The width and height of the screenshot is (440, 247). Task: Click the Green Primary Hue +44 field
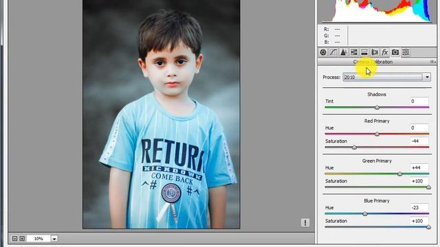[x=419, y=167]
